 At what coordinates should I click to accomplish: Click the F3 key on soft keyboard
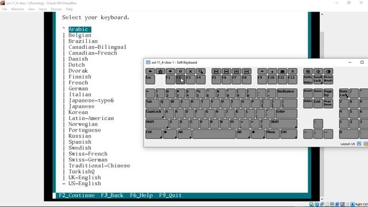coord(190,79)
